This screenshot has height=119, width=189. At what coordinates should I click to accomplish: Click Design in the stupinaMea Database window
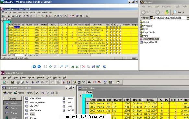pyautogui.click(x=19, y=93)
